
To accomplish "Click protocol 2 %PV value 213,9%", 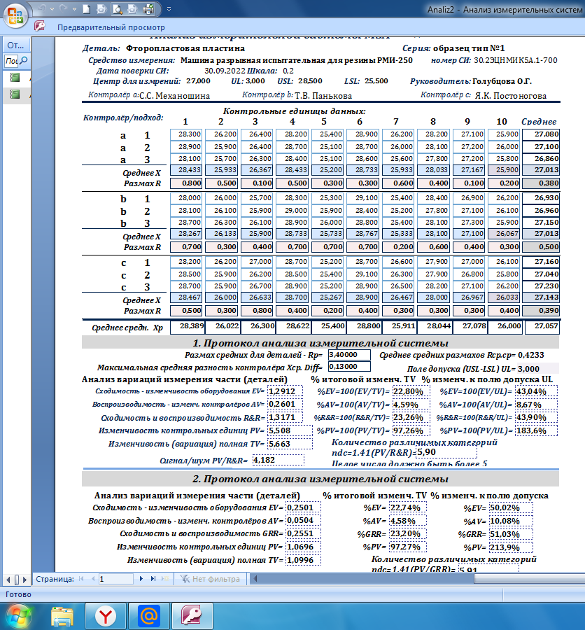I will (x=511, y=547).
